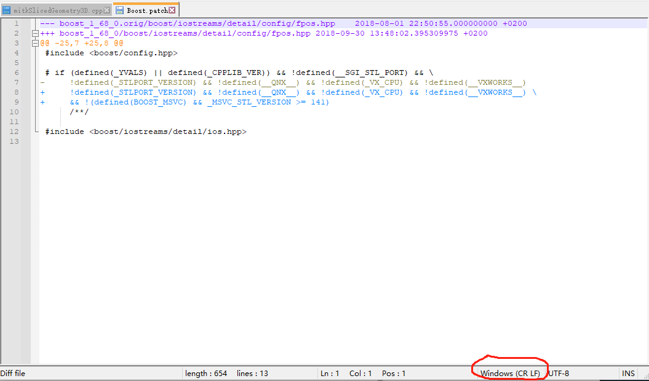Click the circled Windows (CR LF) status indicator
Viewport: 649px width, 381px height.
tap(509, 373)
